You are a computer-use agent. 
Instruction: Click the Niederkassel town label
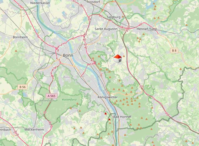[x=40, y=3]
